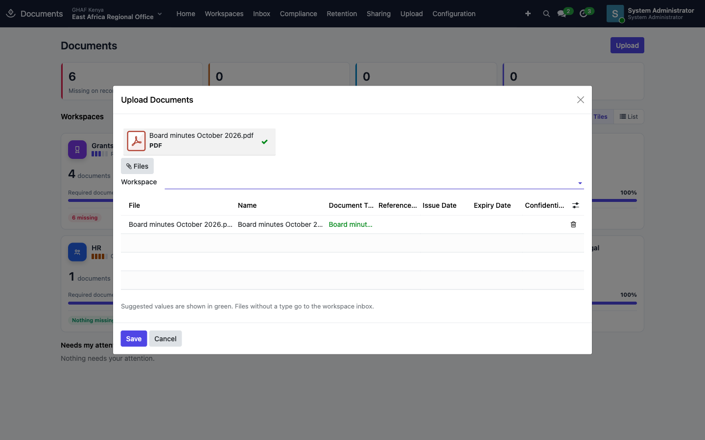
Task: Click the suggested Board minut... document type
Action: pos(351,224)
